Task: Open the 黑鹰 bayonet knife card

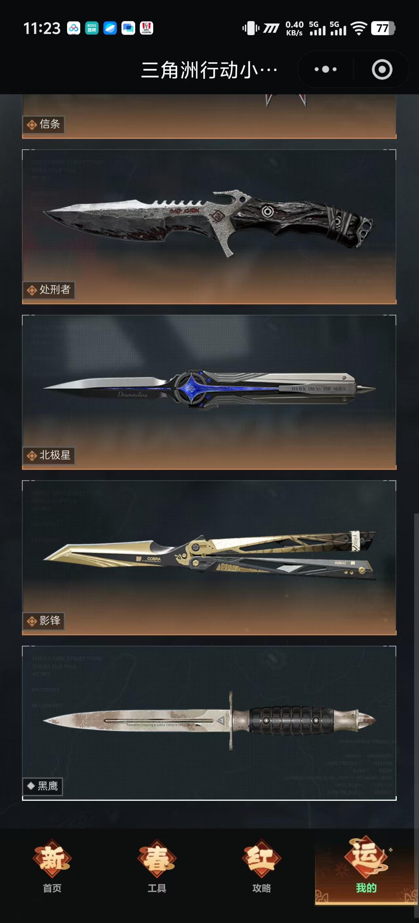Action: click(209, 723)
